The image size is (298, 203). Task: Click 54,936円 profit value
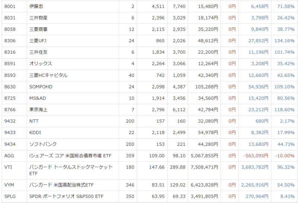pos(259,87)
